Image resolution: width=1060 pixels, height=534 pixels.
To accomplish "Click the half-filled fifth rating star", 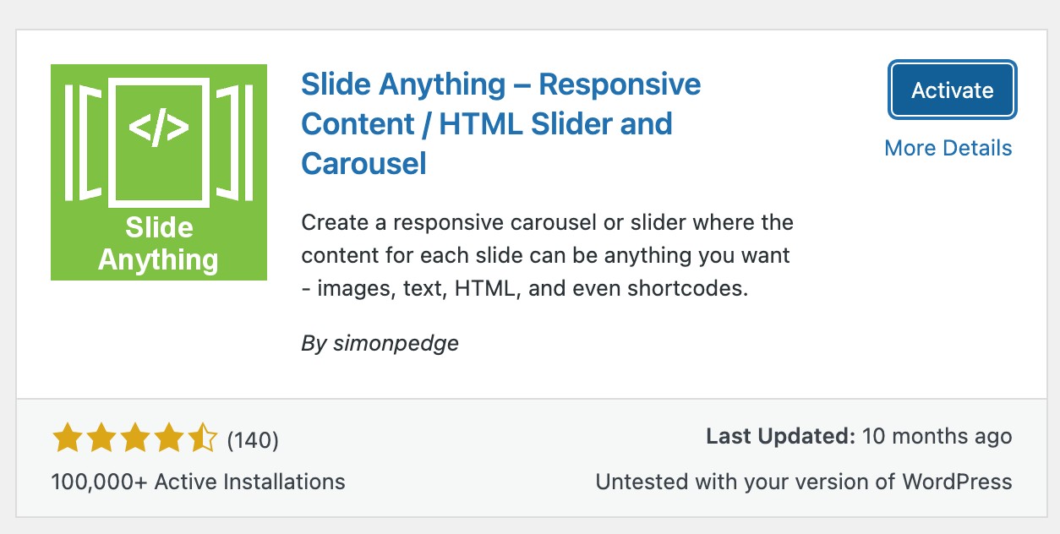I will (x=204, y=439).
